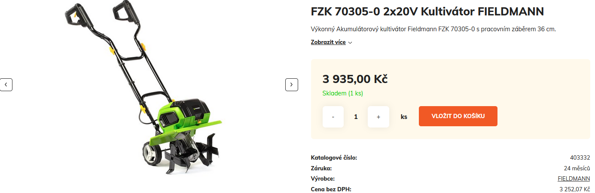
Task: Click the catalog number 403332
Action: point(580,157)
